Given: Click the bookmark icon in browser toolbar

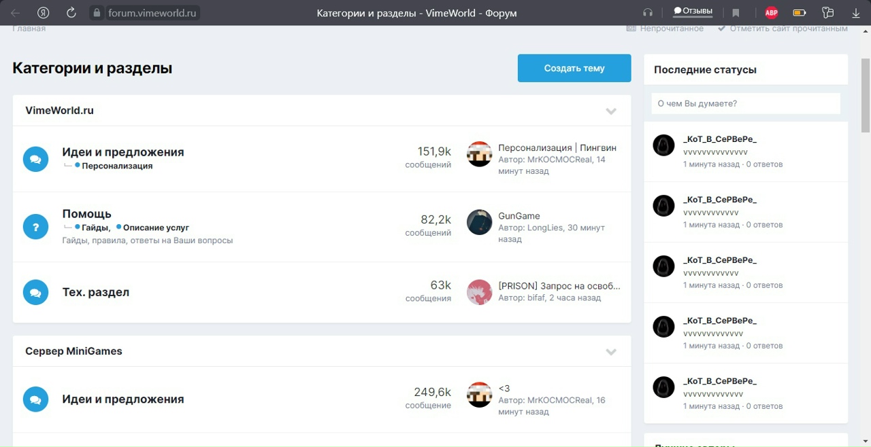Looking at the screenshot, I should (736, 13).
